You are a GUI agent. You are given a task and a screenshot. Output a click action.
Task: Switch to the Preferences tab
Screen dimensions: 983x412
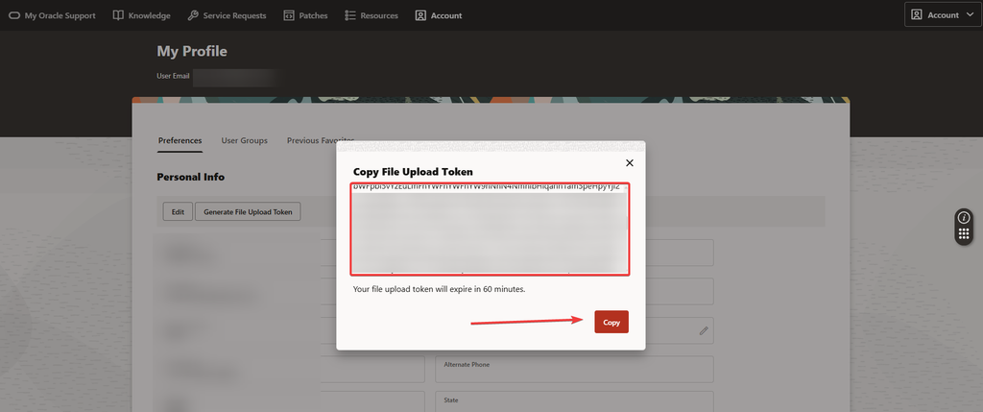point(180,140)
